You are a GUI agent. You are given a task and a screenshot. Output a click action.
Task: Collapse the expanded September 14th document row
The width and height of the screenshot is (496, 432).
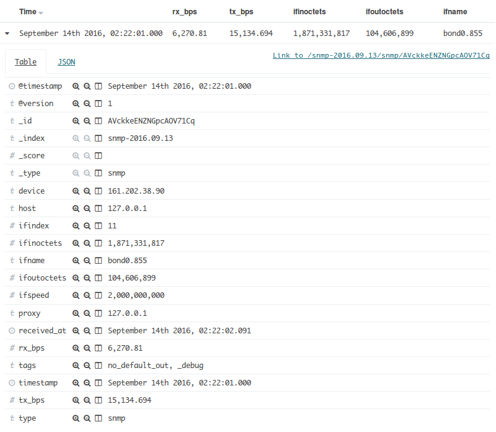tap(7, 33)
